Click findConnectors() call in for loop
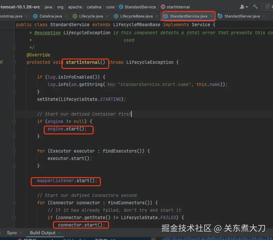The height and width of the screenshot is (240, 273). pos(130,203)
